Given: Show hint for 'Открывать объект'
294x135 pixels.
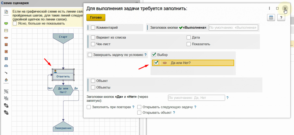Looking at the screenshot, I should [174, 113].
